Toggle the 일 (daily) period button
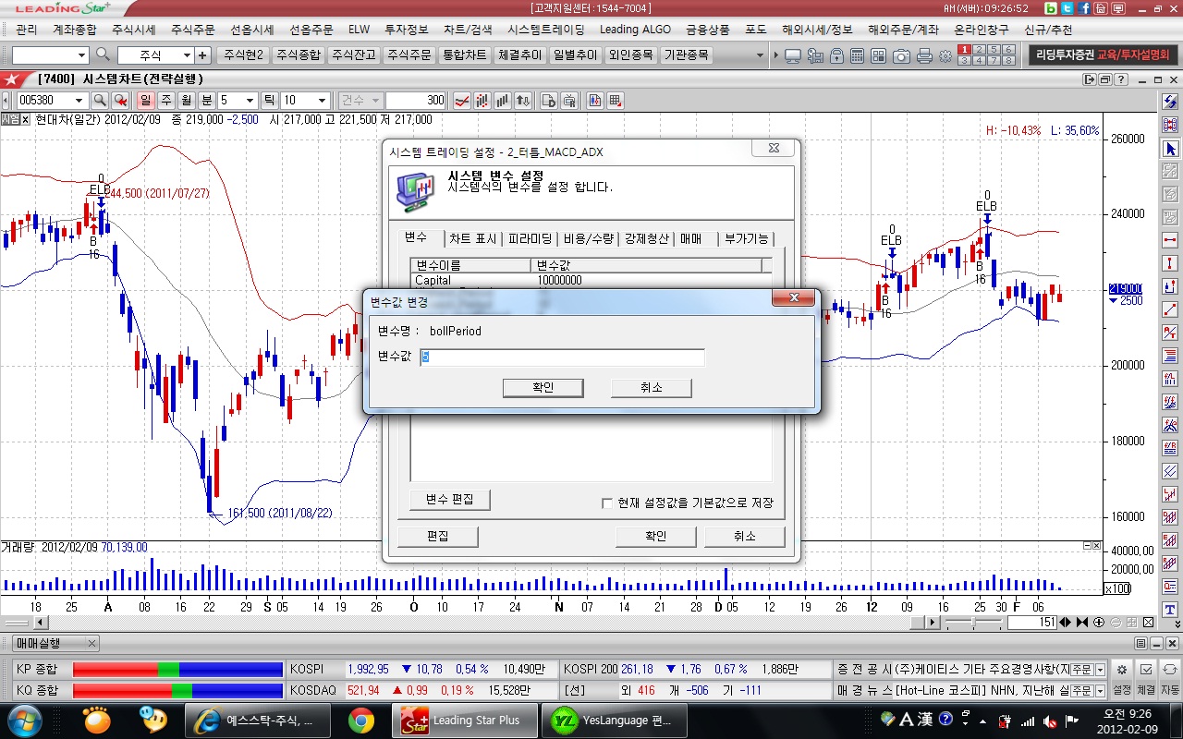1183x739 pixels. [x=146, y=100]
